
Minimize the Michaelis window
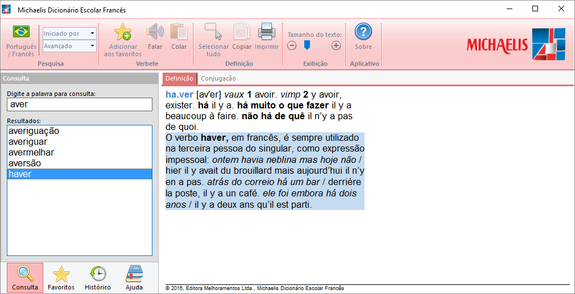pos(510,9)
